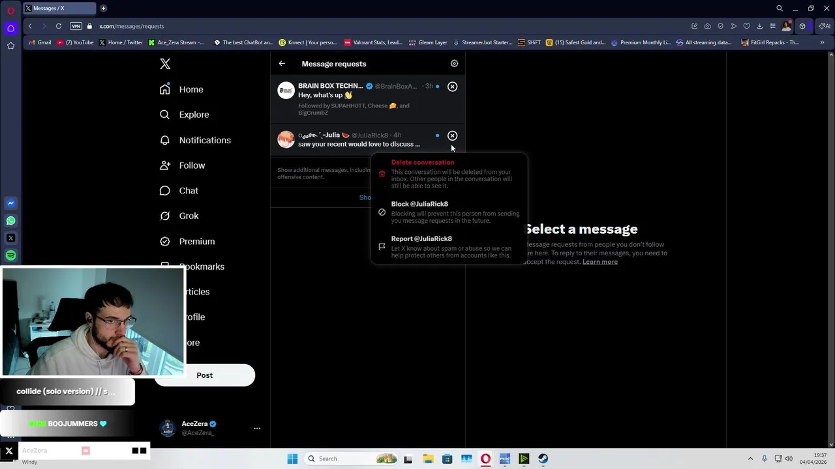Open AceZera account menu dots
The width and height of the screenshot is (835, 469).
coord(257,429)
